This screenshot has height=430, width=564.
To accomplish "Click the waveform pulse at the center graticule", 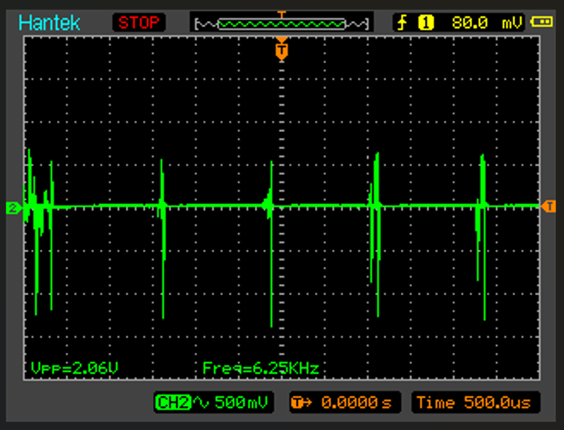I will [271, 244].
